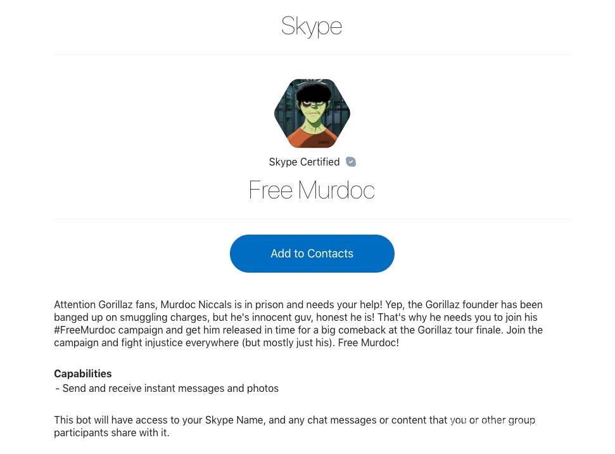Click the Add to Contacts button
The height and width of the screenshot is (454, 615).
coord(312,254)
